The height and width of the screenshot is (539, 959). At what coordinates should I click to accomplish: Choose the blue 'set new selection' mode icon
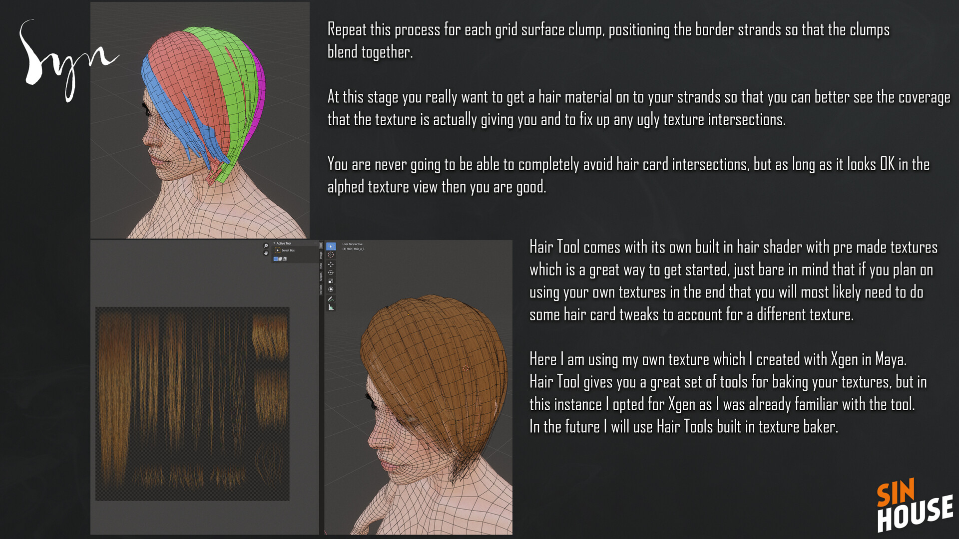click(276, 259)
